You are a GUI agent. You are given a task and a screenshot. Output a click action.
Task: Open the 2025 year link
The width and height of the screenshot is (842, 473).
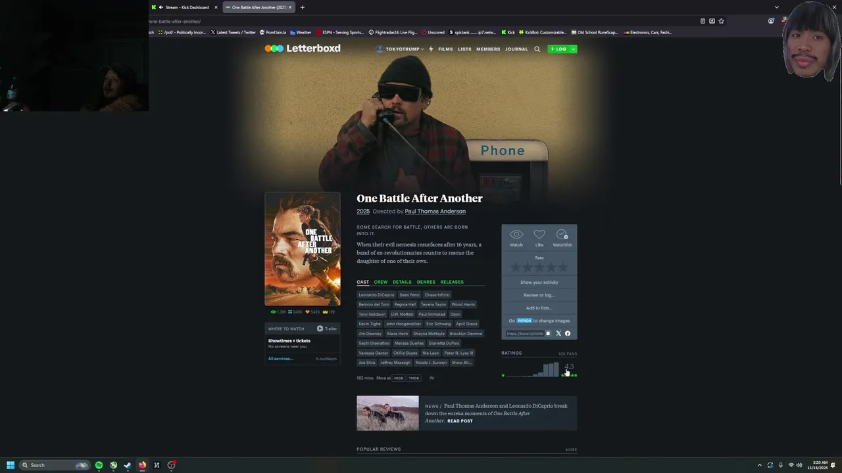[363, 212]
